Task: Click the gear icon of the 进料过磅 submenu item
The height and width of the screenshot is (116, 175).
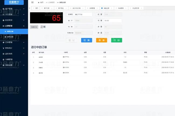Action: 5,37
